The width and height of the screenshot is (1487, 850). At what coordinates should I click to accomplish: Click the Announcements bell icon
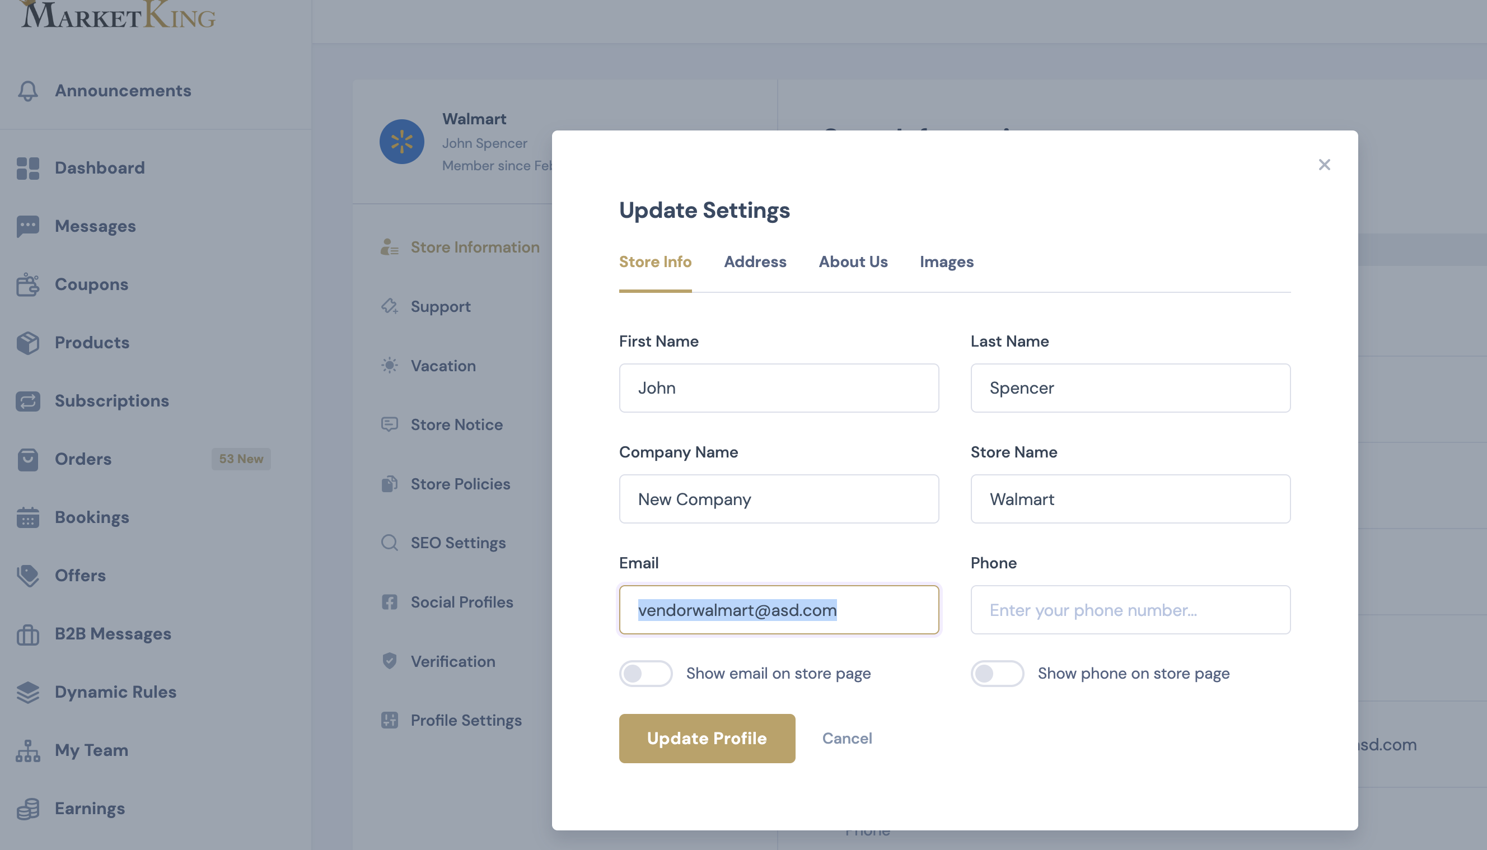[x=27, y=91]
